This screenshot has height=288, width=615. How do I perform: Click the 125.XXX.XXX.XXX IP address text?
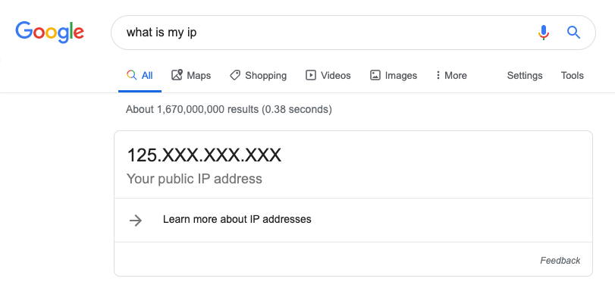pyautogui.click(x=204, y=155)
